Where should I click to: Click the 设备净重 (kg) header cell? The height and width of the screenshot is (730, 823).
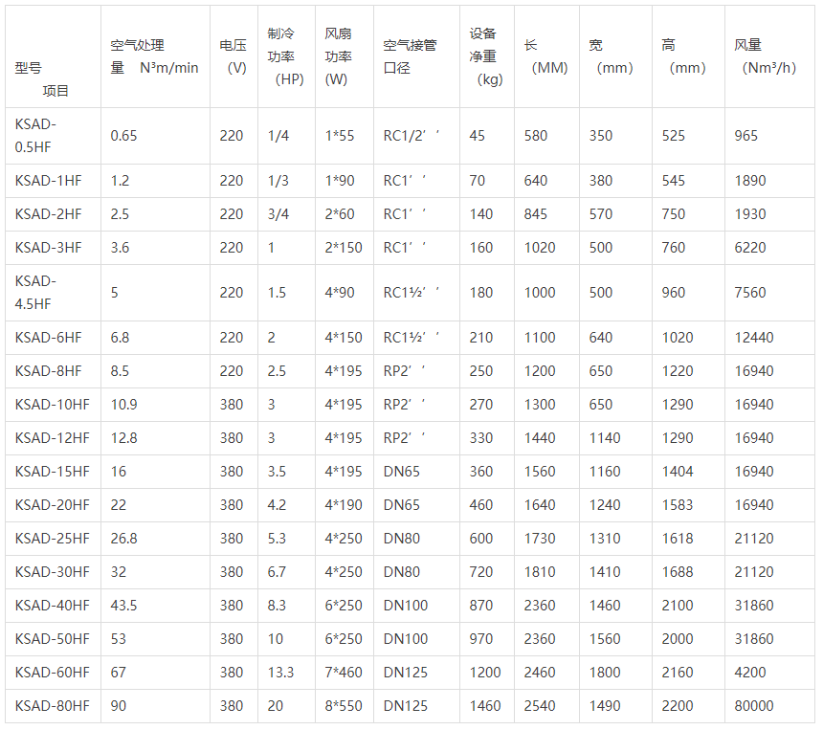click(x=485, y=57)
